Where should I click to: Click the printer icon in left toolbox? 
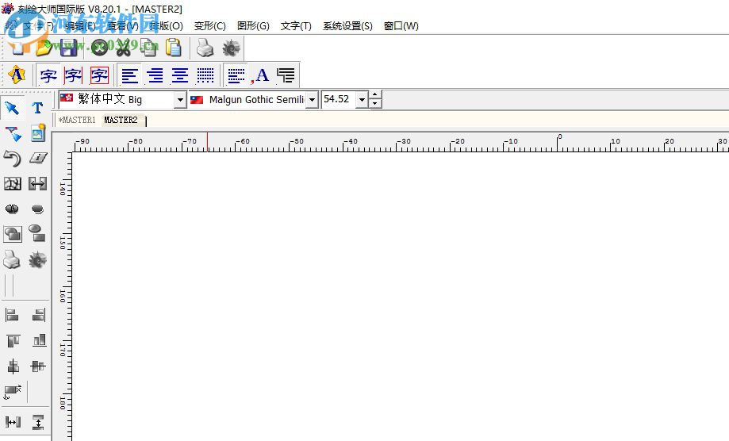[x=12, y=259]
